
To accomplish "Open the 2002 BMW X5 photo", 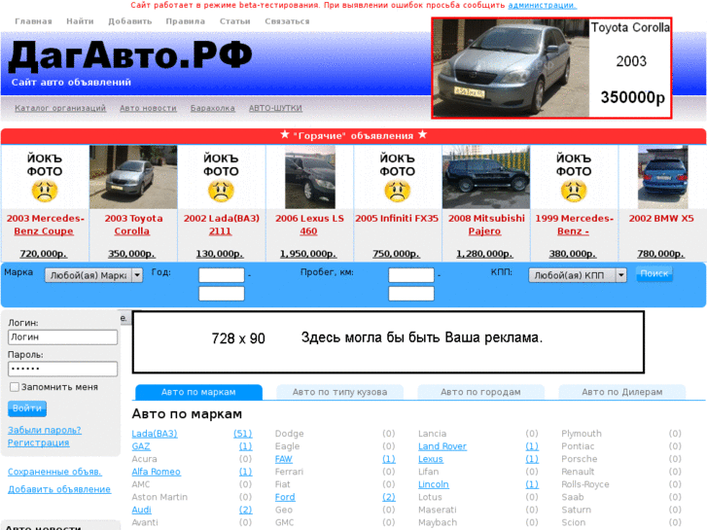I will pyautogui.click(x=663, y=177).
